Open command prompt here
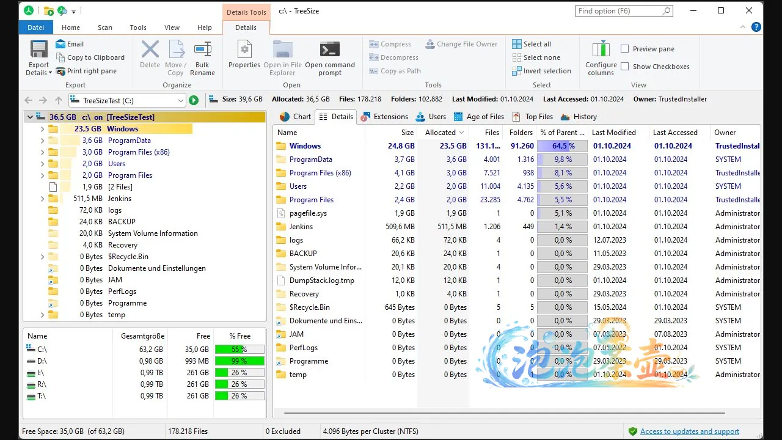Image resolution: width=782 pixels, height=440 pixels. tap(330, 58)
